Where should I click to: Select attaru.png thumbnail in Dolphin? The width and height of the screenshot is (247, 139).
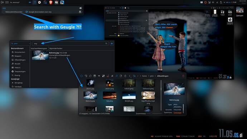pyautogui.click(x=110, y=83)
